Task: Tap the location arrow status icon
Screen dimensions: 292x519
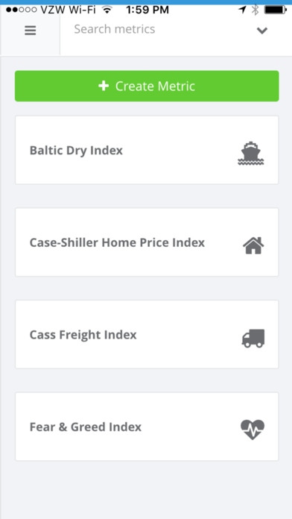Action: (242, 10)
